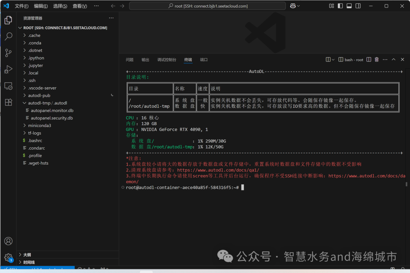Open the new terminal launch profile dropdown

tap(333, 60)
